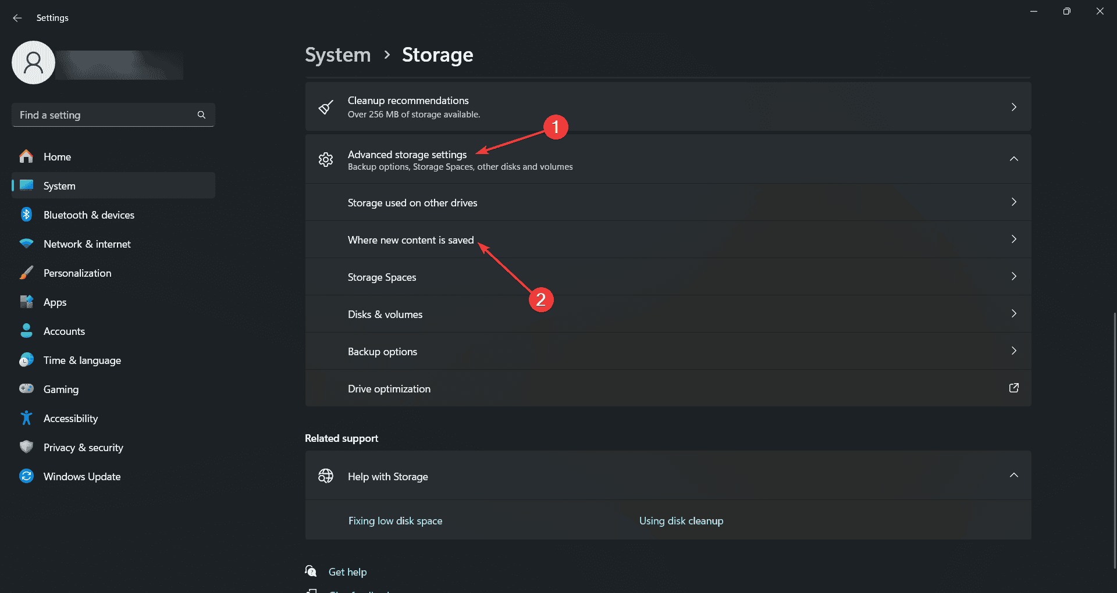Click the Bluetooth & devices icon

[26, 215]
